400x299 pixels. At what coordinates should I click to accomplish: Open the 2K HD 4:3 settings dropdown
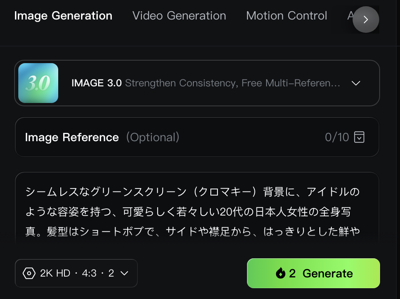(76, 273)
